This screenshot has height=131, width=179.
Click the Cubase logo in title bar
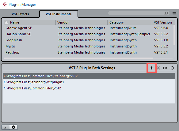click(x=5, y=5)
